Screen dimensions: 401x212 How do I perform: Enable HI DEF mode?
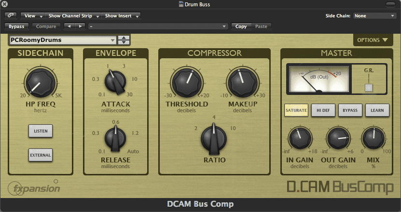click(x=323, y=110)
